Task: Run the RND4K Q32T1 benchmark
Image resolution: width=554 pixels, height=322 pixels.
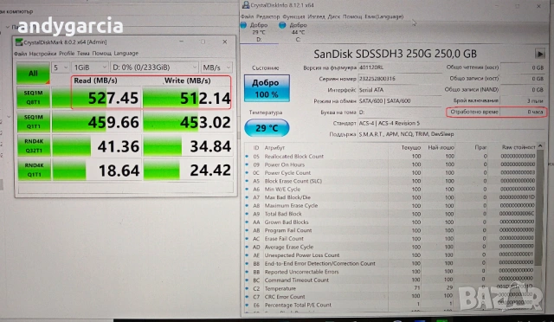Action: point(34,145)
